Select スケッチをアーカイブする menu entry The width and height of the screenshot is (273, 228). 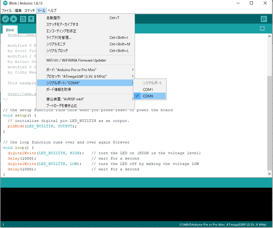pos(85,25)
